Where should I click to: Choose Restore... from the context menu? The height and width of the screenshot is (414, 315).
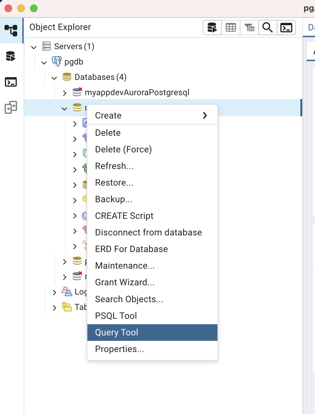click(152, 182)
